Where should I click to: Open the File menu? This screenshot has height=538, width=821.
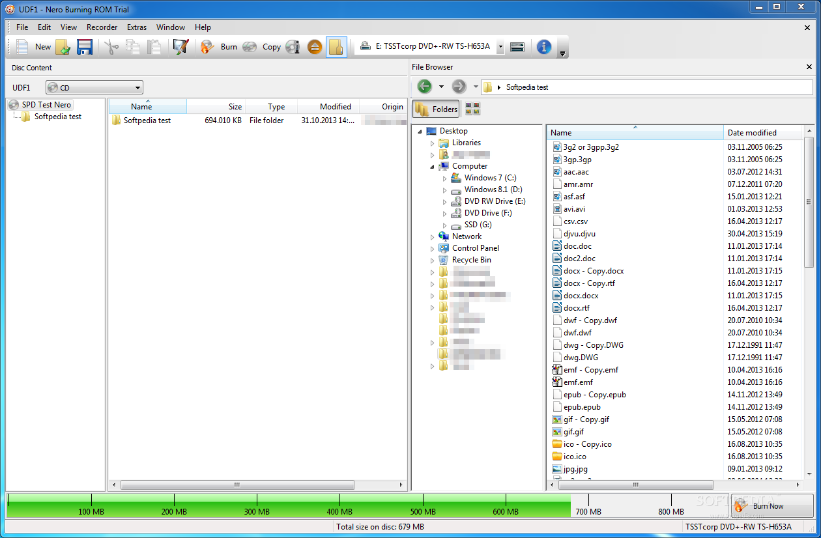pos(22,27)
